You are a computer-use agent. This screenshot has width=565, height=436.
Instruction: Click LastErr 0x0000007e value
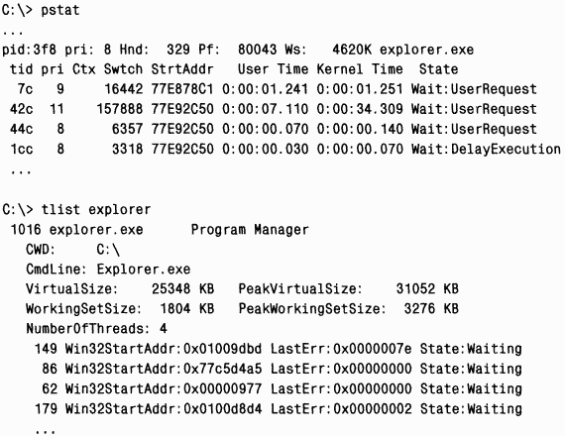tap(373, 349)
